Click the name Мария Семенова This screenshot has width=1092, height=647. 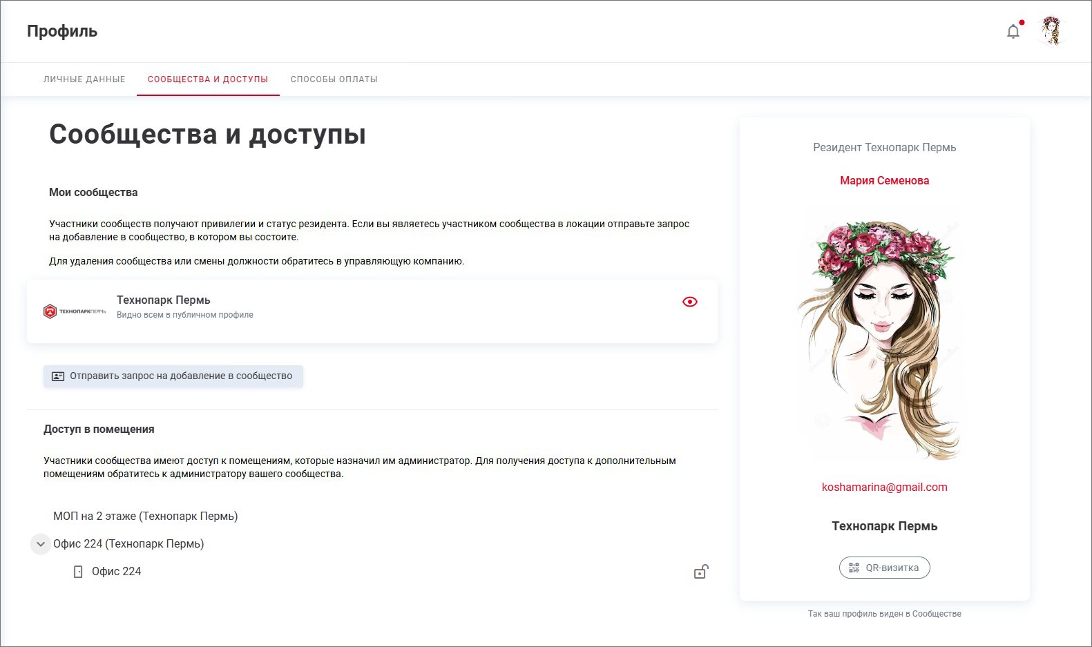pos(884,180)
